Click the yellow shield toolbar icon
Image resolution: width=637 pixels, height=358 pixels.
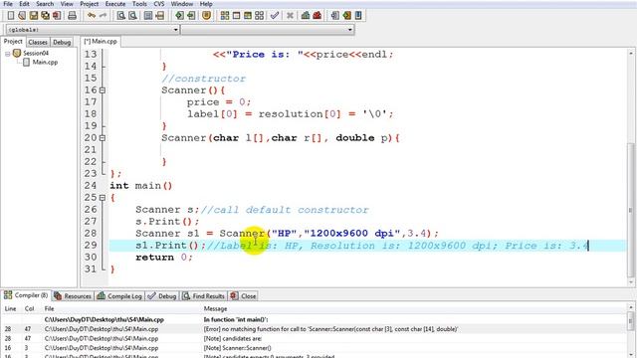click(x=206, y=16)
